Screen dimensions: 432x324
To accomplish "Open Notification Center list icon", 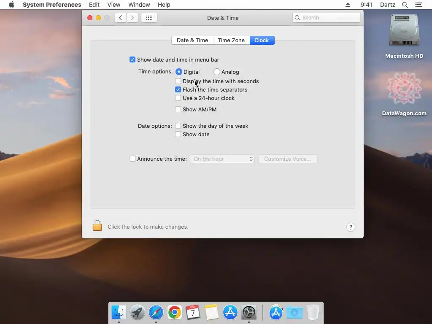I will click(418, 5).
